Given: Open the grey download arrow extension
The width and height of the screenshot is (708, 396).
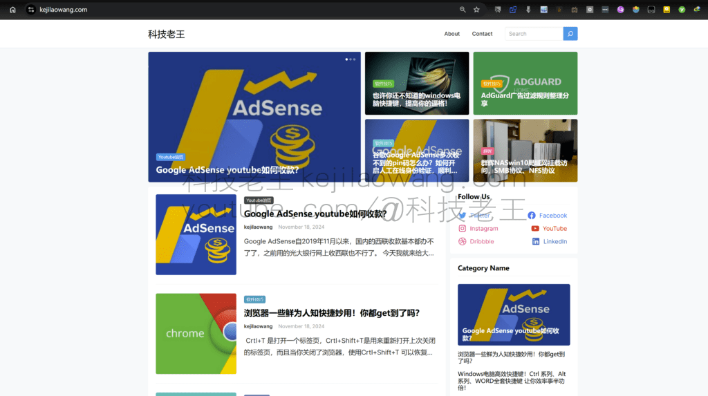Looking at the screenshot, I should 528,10.
